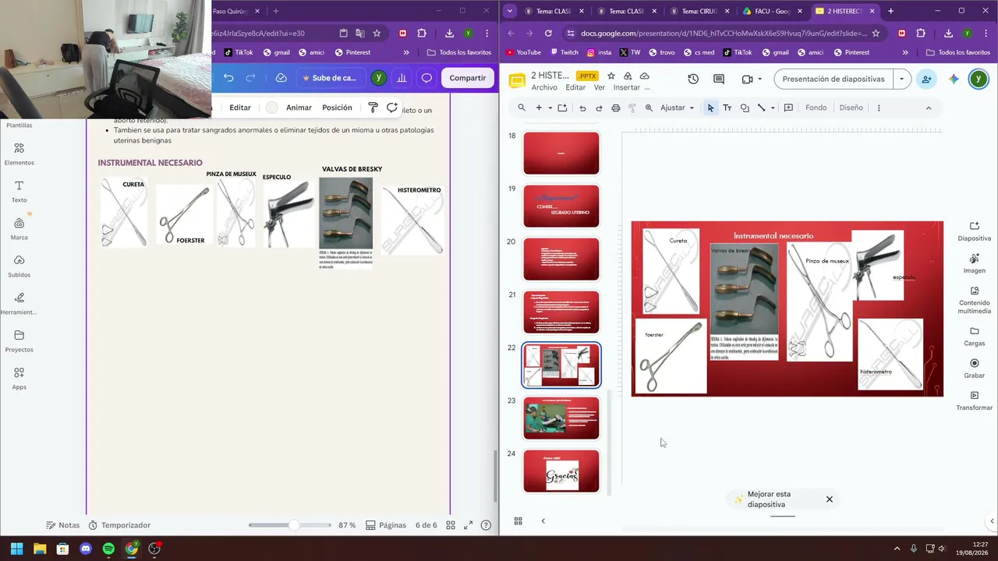Click Canva copy style paint roller icon
Viewport: 998px width, 561px height.
coord(373,108)
